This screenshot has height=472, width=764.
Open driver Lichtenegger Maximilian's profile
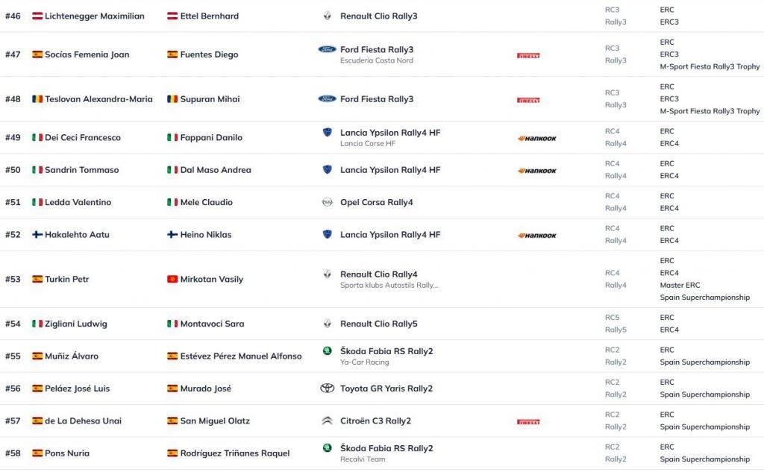click(94, 16)
